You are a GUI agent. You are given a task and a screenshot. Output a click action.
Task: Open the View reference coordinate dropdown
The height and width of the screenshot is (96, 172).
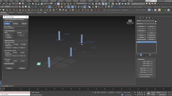(46, 3)
